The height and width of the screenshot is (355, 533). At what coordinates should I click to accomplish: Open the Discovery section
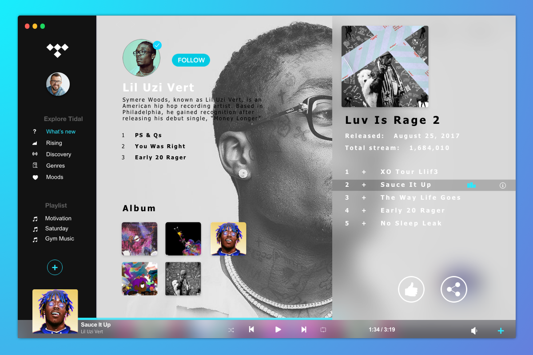[59, 154]
